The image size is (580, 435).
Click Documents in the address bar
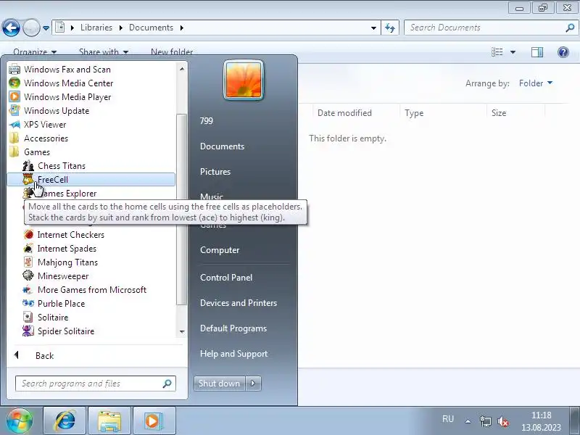click(x=151, y=28)
